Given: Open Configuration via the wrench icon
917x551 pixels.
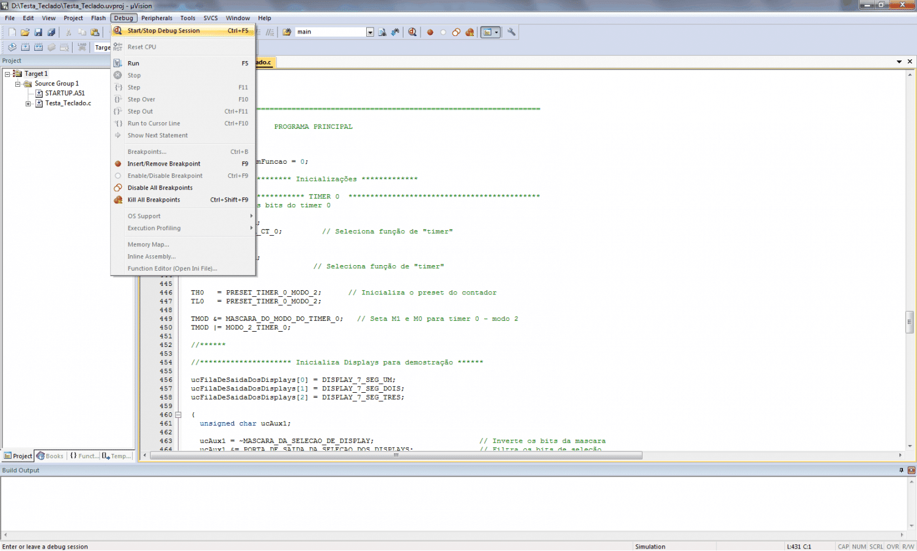Looking at the screenshot, I should 512,32.
